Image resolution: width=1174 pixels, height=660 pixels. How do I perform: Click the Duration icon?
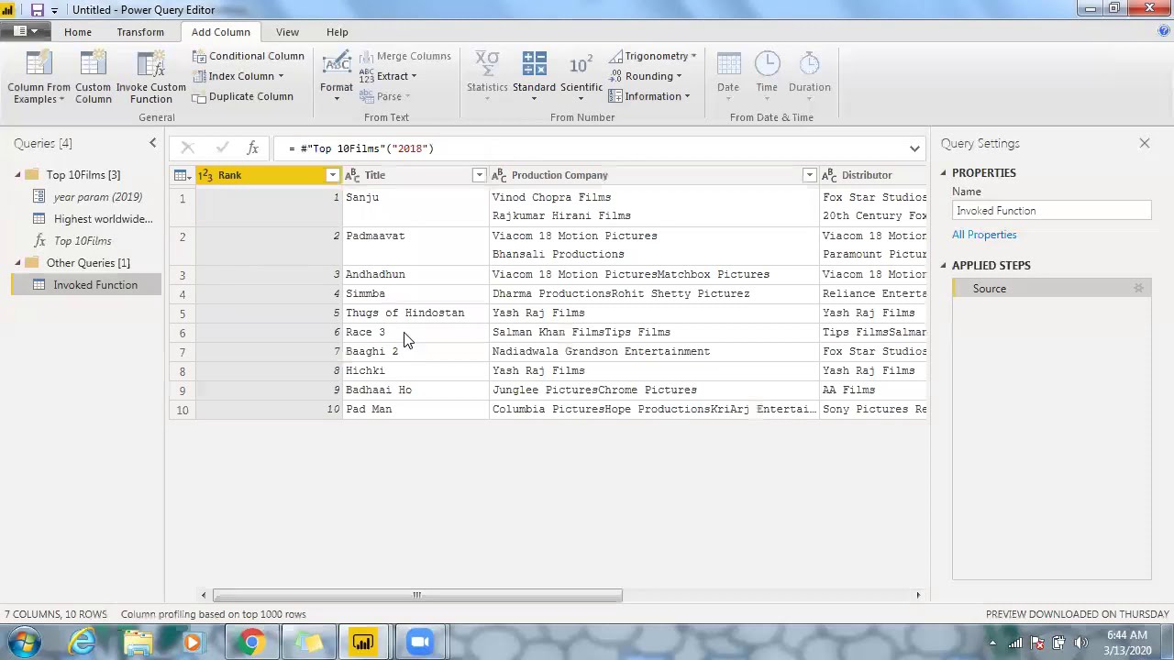[809, 64]
